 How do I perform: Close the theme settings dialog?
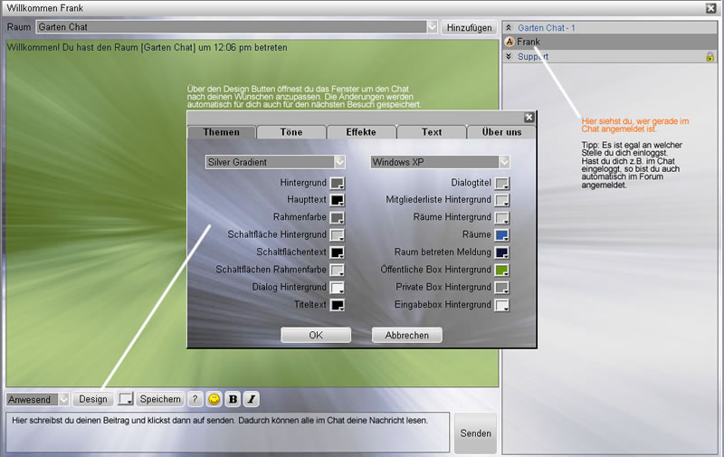pos(529,118)
